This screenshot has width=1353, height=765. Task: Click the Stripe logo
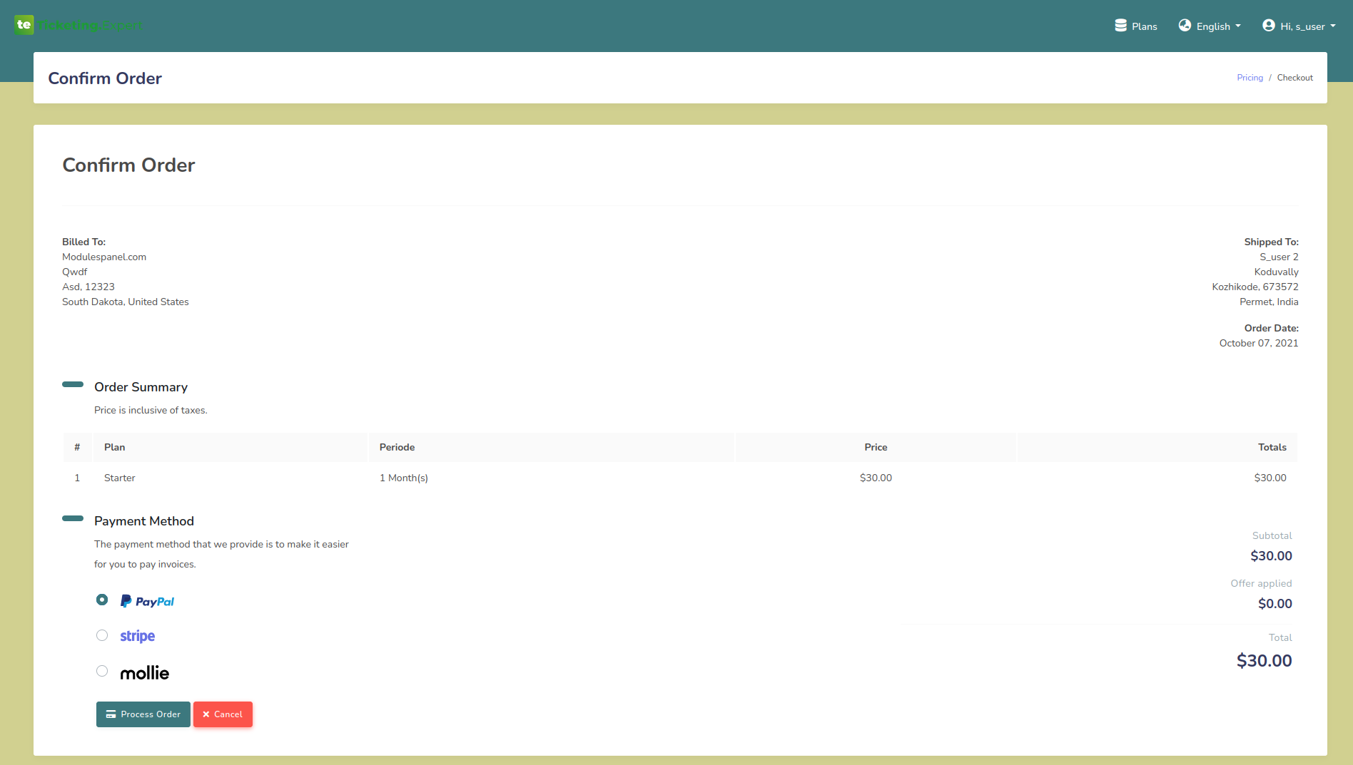137,636
